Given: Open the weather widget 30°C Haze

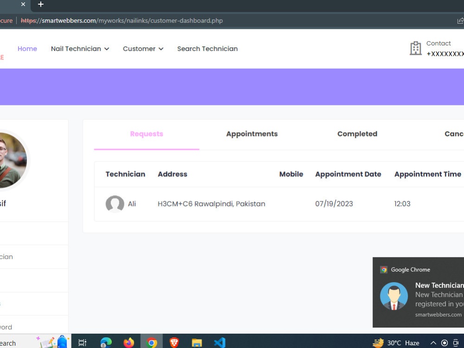Looking at the screenshot, I should (x=396, y=343).
